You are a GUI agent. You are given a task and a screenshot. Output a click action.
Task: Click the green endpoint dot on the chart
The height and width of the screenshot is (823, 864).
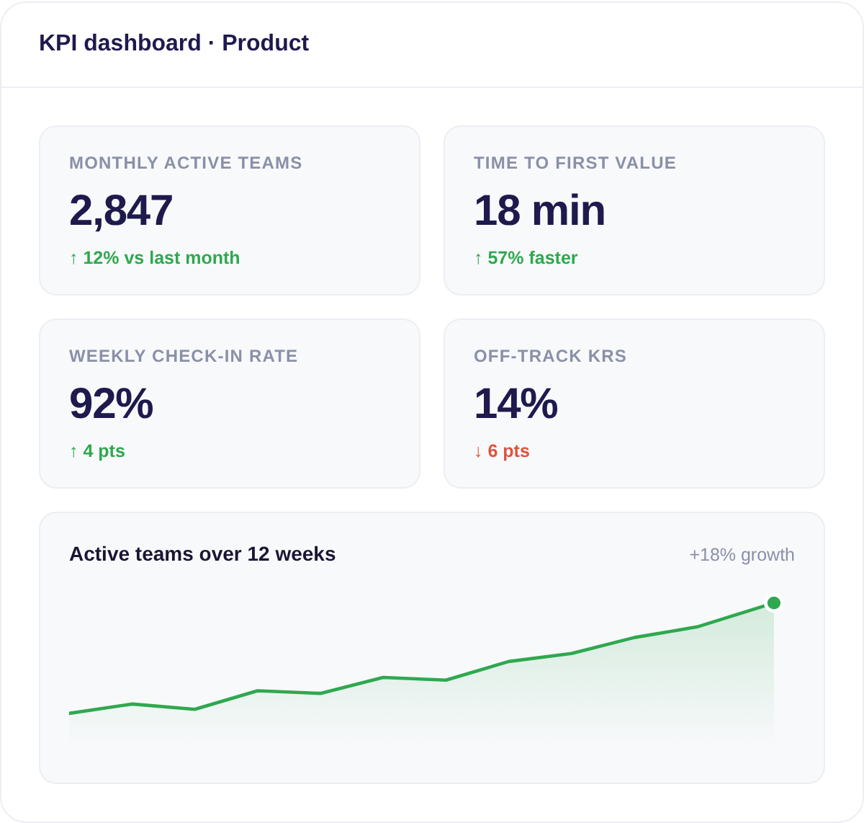point(774,603)
